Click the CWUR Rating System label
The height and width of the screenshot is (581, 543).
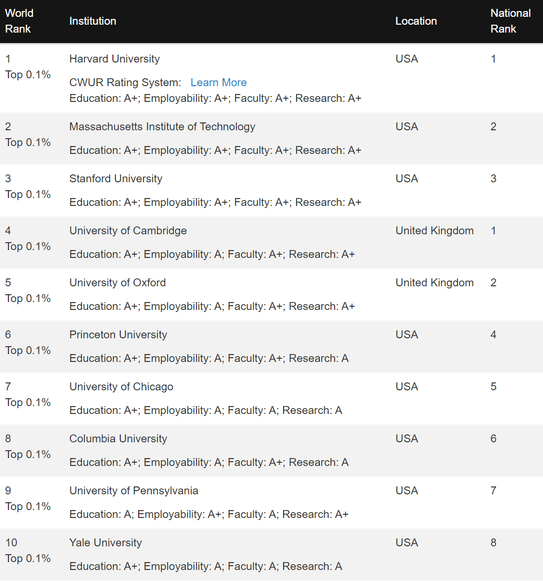tap(125, 82)
